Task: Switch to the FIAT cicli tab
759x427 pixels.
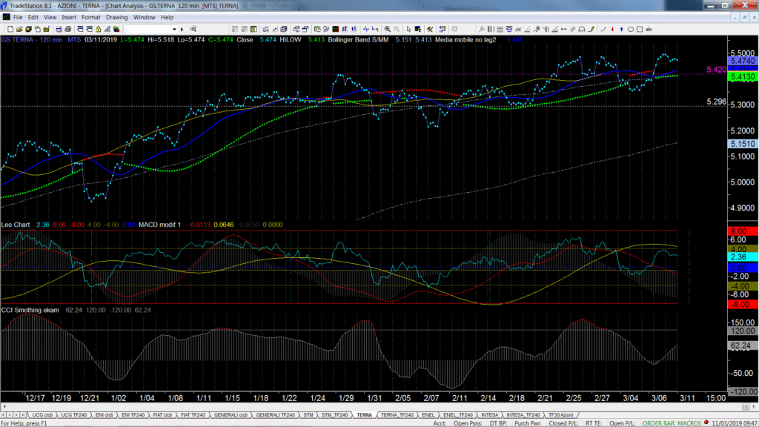Action: coord(162,415)
